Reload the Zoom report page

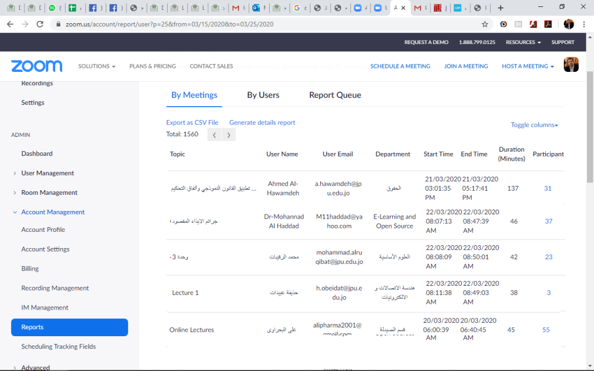pos(40,24)
